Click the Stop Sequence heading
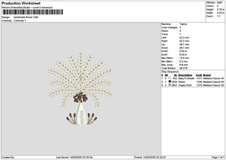This screenshot has height=160, width=226. (170, 71)
